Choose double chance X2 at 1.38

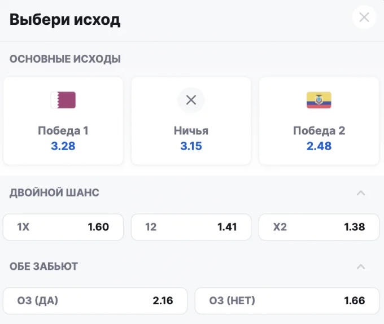[x=319, y=227]
